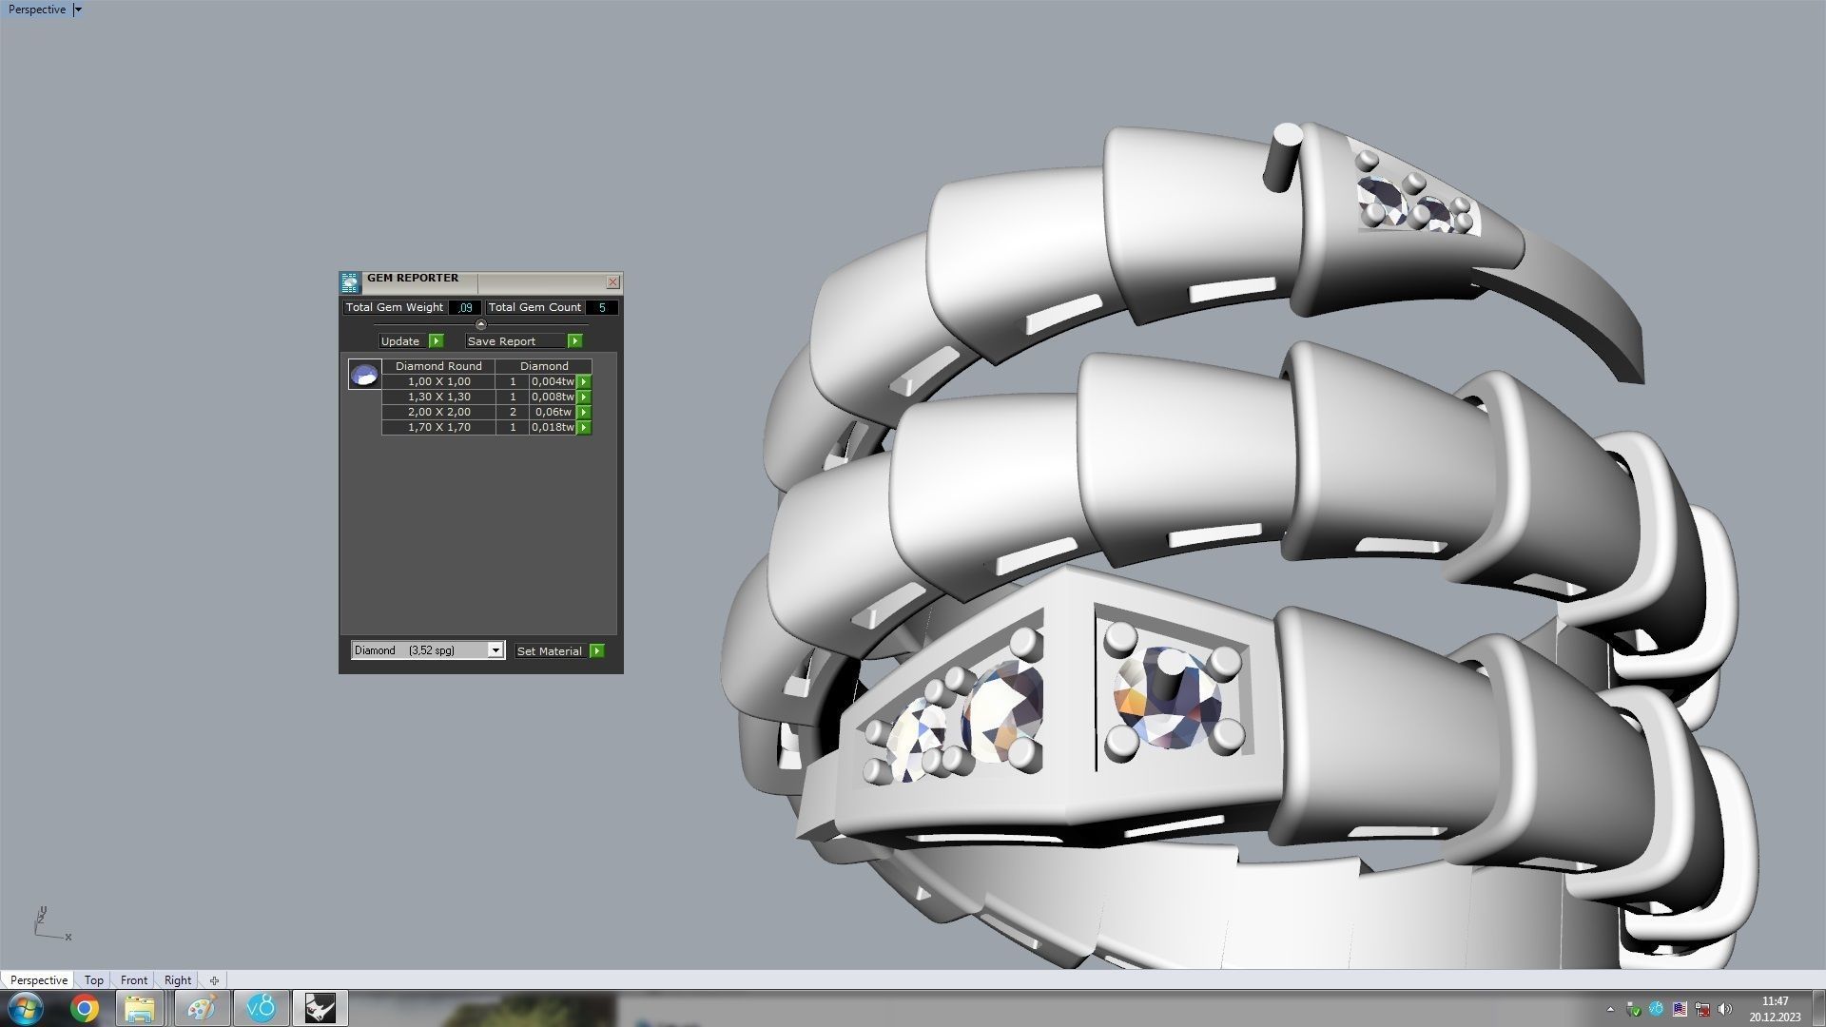Viewport: 1826px width, 1027px height.
Task: Select the 1,30 X 1,30 size cell
Action: click(x=438, y=397)
